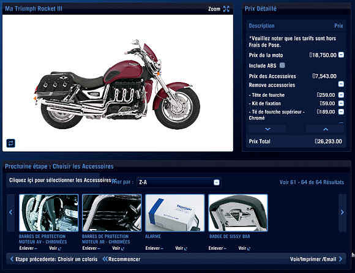
Task: Click the Description column header
Action: (261, 26)
